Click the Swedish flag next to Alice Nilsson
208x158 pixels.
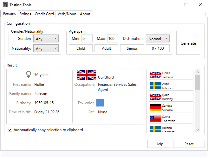(155, 86)
